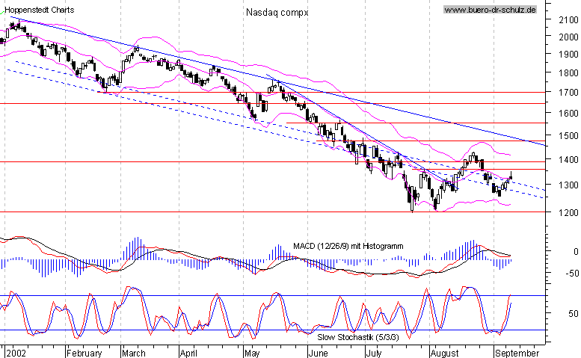Click the MACD (12/26/9) mit Histogramm label
581x358 pixels.
pyautogui.click(x=348, y=246)
